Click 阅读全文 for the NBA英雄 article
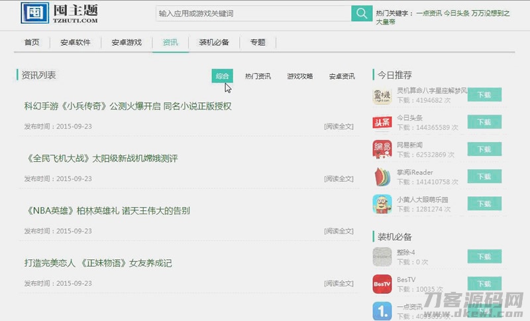 [339, 231]
